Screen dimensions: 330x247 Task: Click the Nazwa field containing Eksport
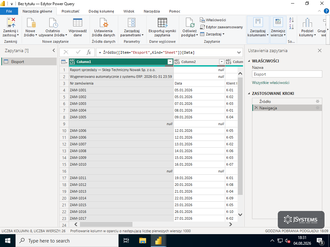tap(287, 74)
